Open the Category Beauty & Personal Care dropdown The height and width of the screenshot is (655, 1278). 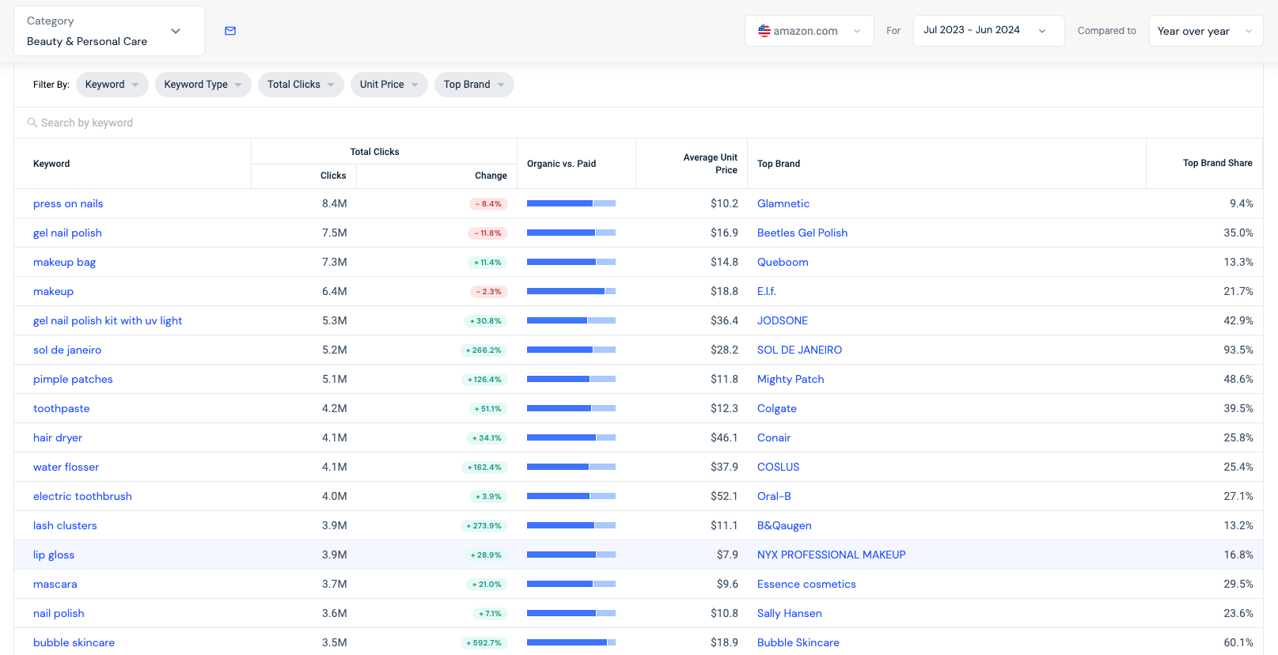coord(109,31)
